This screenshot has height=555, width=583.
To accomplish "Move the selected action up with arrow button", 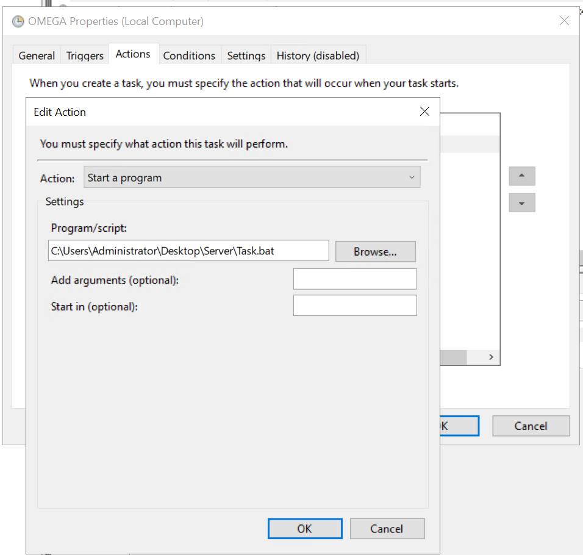I will (x=521, y=176).
